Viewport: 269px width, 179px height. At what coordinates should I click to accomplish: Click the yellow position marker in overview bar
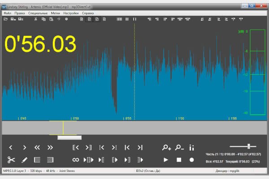[x=63, y=128]
